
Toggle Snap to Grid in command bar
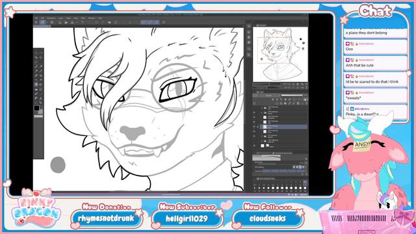tap(157, 22)
